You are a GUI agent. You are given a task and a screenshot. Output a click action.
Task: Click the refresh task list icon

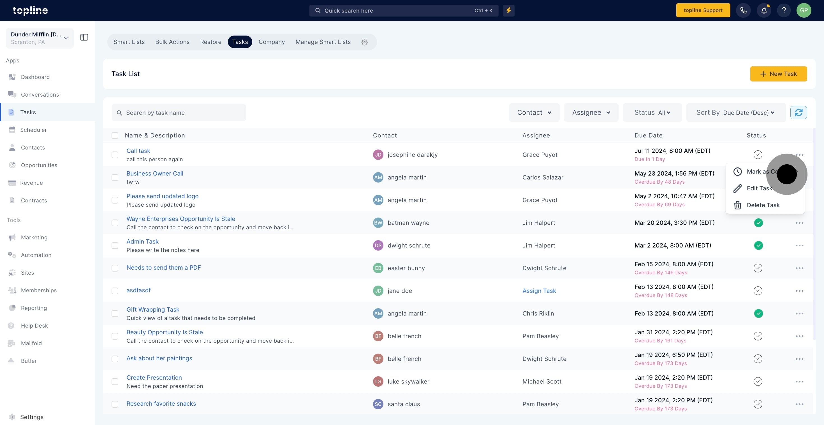tap(798, 113)
